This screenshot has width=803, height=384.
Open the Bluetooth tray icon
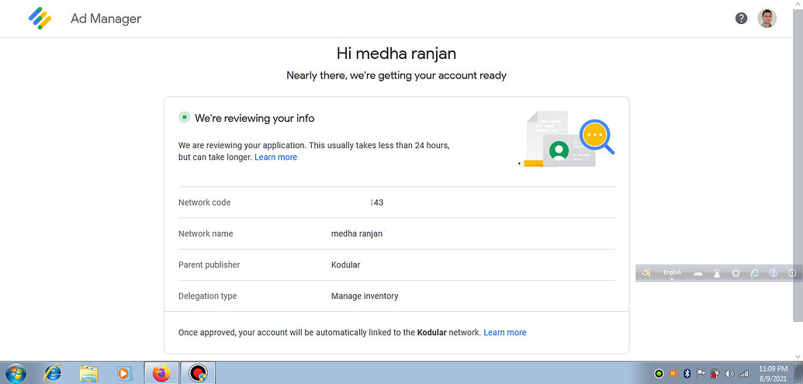[688, 373]
